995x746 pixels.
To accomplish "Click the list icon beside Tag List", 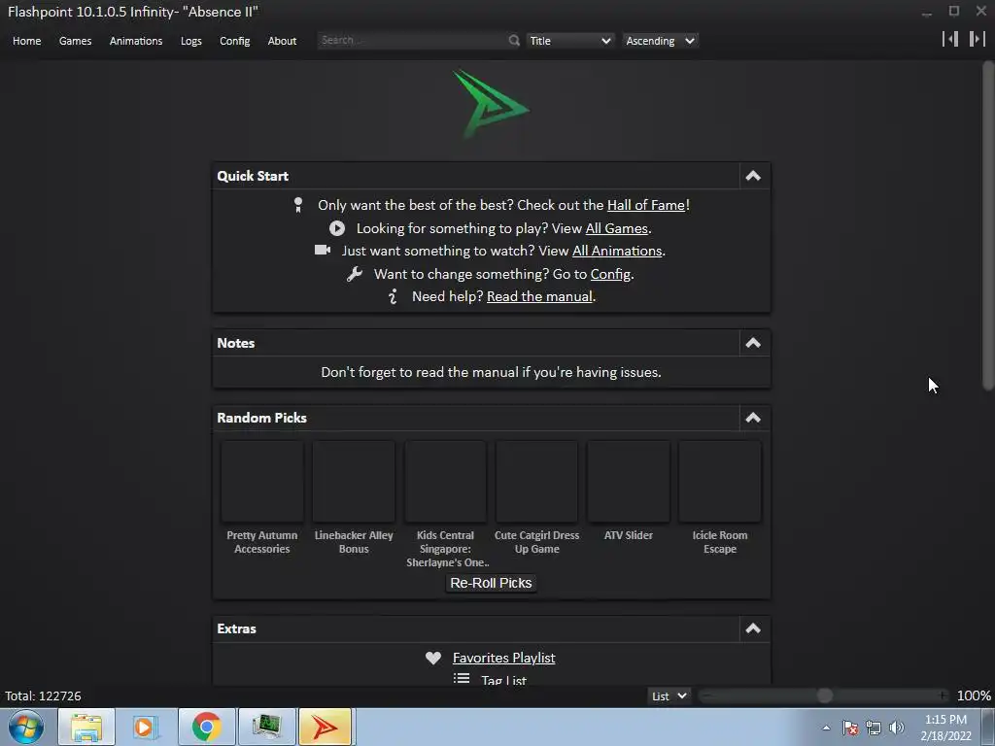I will tap(462, 679).
